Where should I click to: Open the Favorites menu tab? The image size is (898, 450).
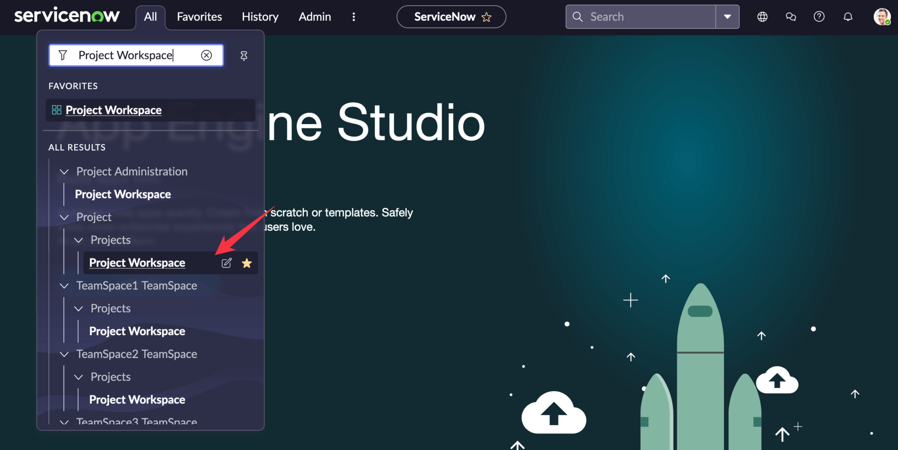(x=200, y=17)
